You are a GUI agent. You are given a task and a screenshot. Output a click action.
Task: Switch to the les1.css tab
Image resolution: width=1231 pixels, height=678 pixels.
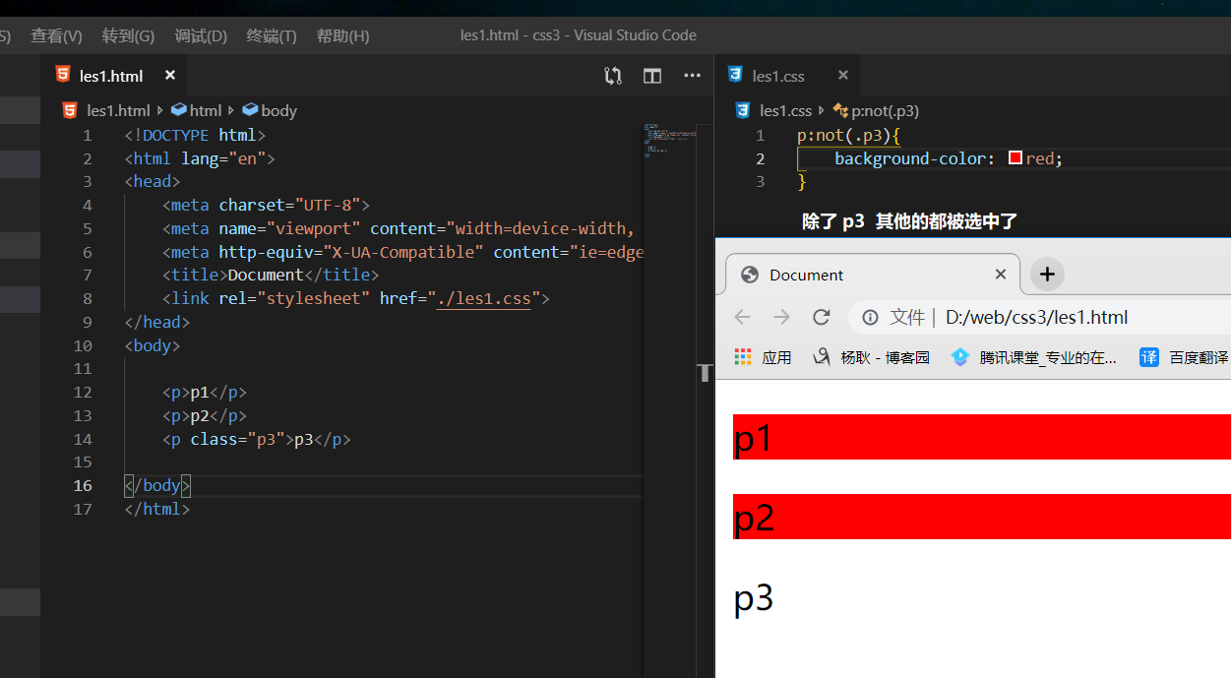click(x=777, y=76)
